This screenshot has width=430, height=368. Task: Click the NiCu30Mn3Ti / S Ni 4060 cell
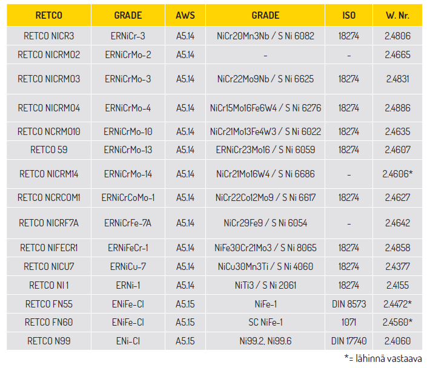265,266
